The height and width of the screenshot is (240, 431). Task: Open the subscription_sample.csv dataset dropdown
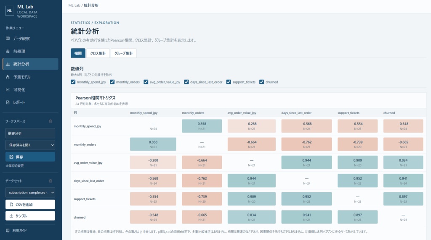[30, 192]
